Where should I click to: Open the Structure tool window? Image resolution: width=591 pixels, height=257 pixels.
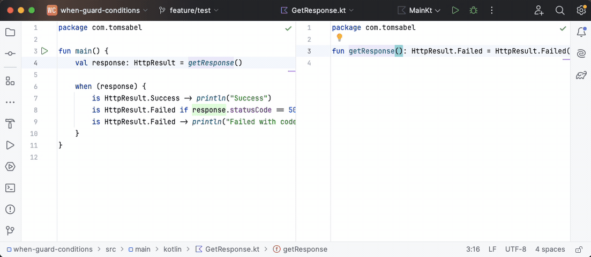pyautogui.click(x=10, y=81)
